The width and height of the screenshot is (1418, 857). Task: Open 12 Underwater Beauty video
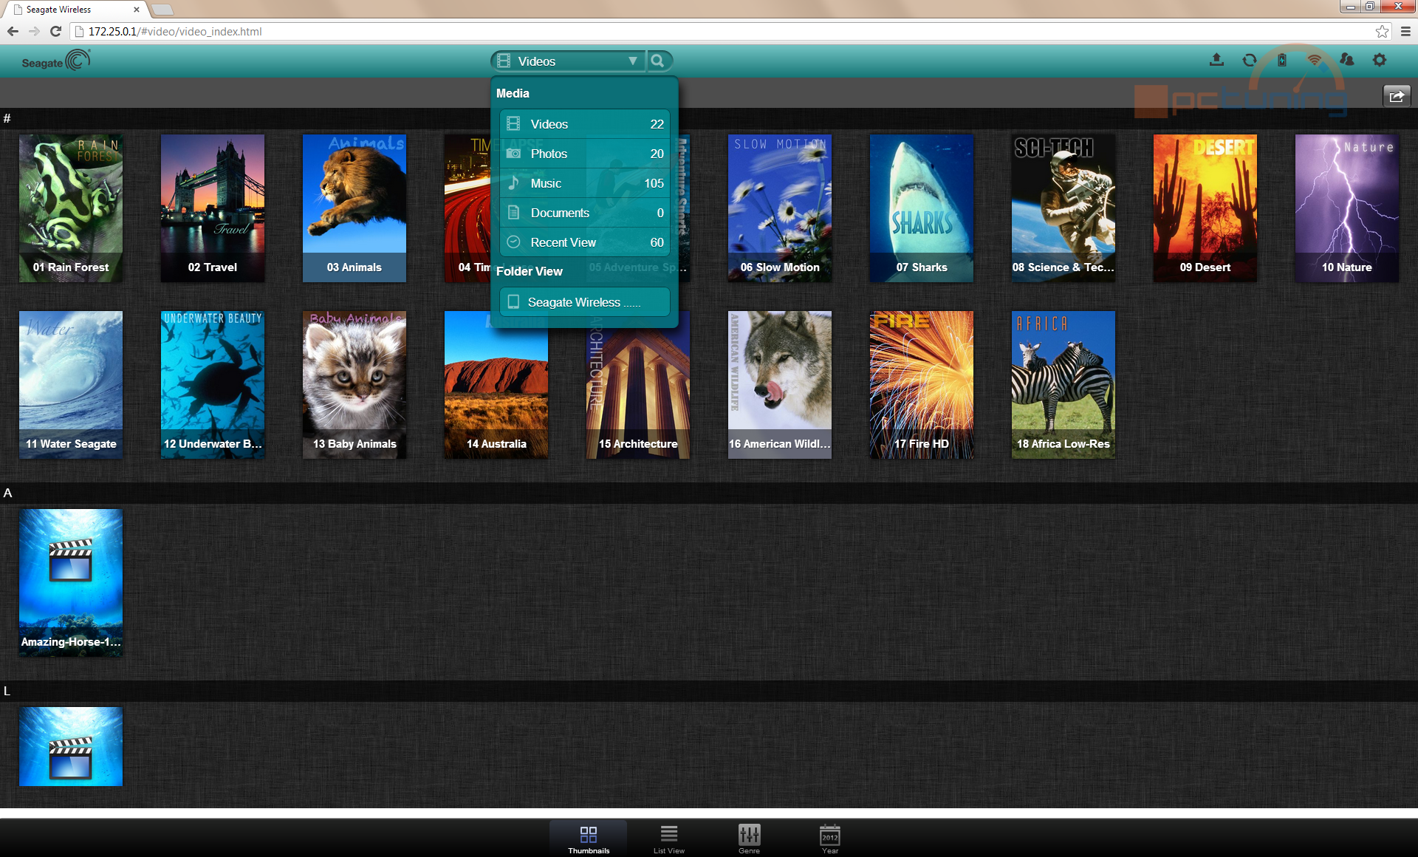[x=213, y=384]
